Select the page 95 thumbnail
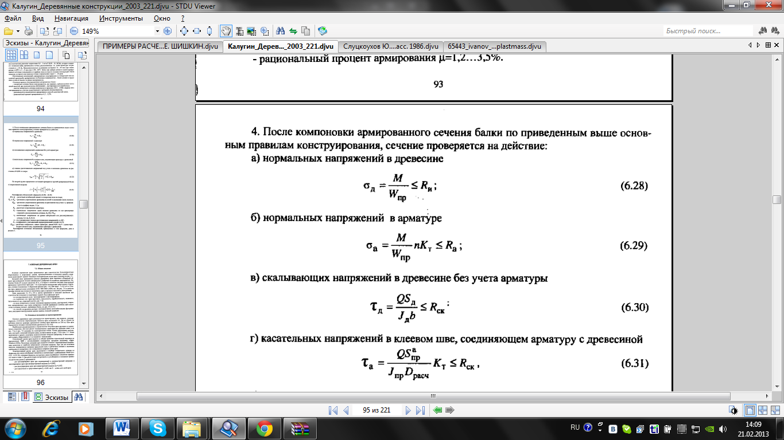Viewport: 784px width, 440px height. [40, 183]
